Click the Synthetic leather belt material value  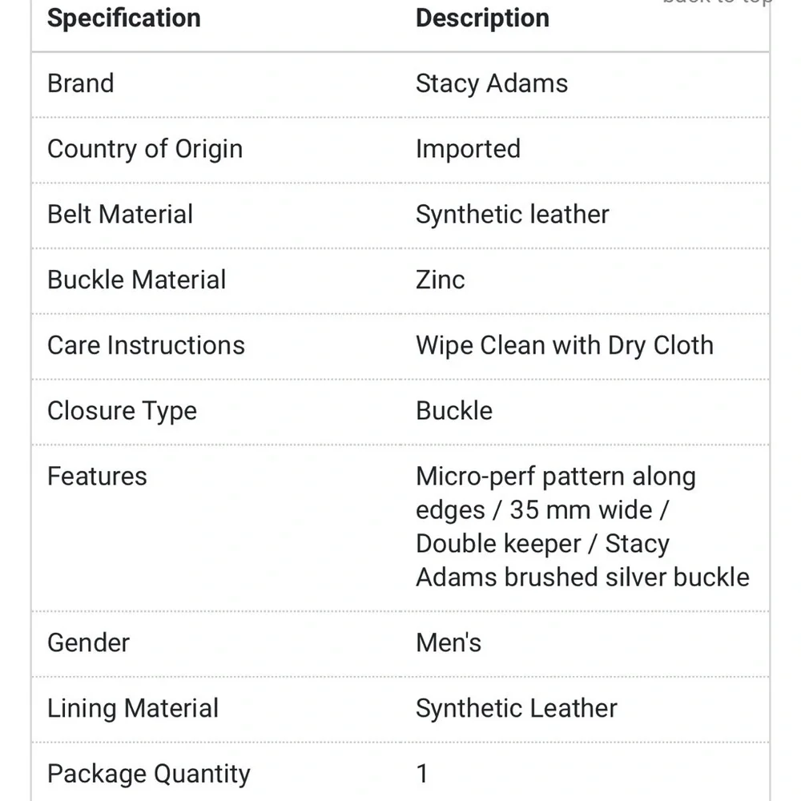[513, 215]
